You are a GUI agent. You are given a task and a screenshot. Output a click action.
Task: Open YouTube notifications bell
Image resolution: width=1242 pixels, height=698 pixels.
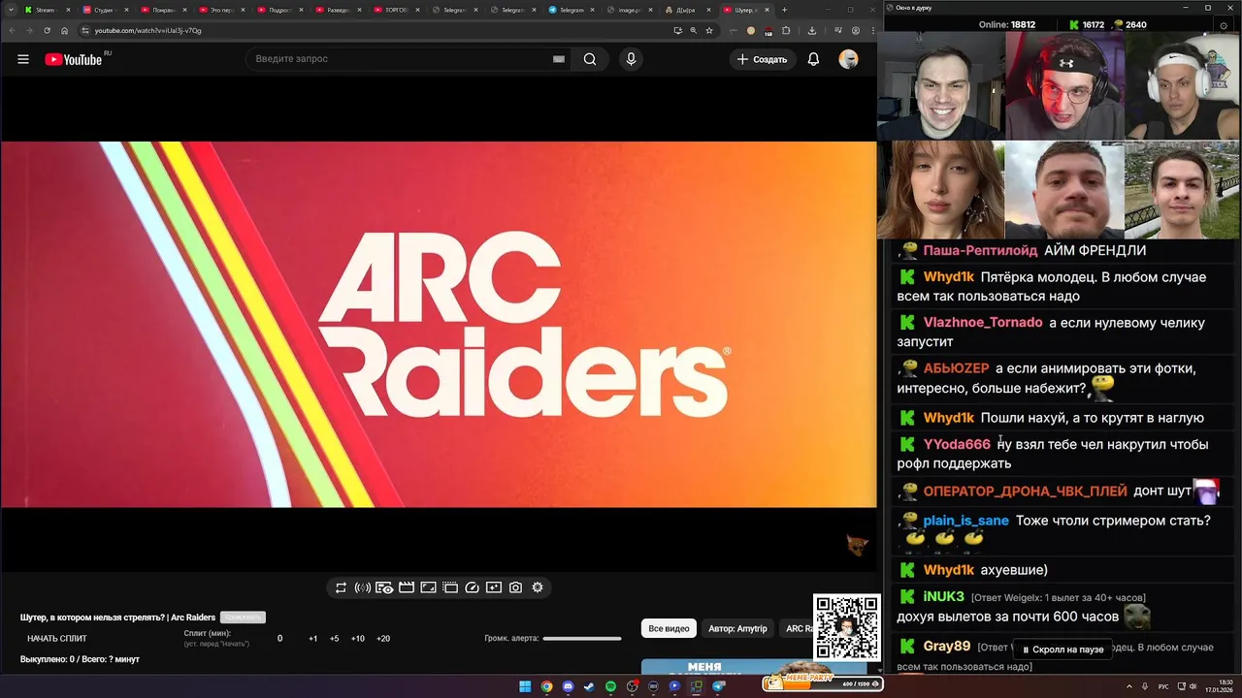[x=813, y=59]
